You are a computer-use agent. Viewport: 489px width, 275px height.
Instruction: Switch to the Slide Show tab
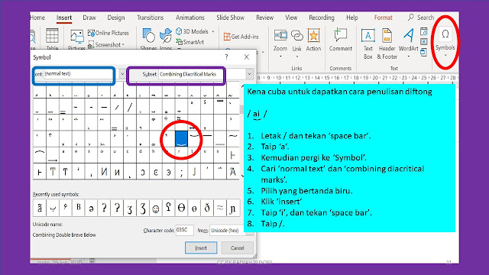tap(231, 18)
